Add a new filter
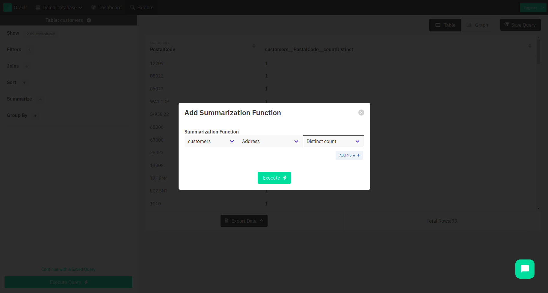 tap(29, 50)
